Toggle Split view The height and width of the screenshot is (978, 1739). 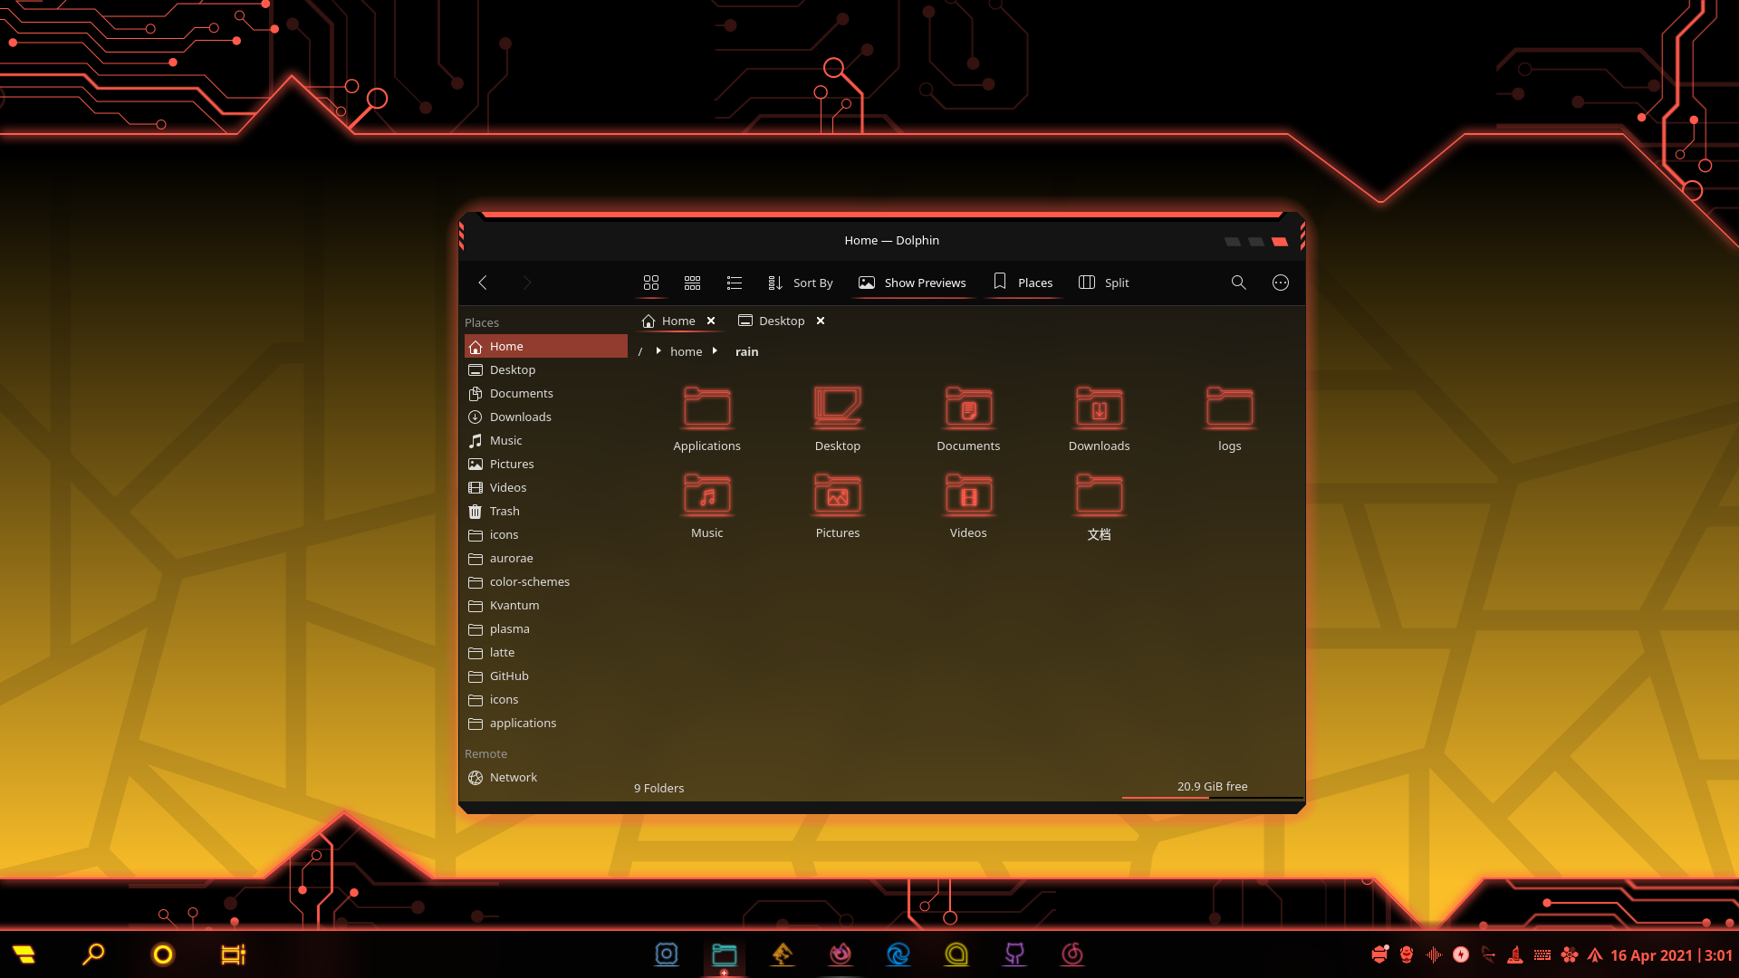coord(1104,283)
